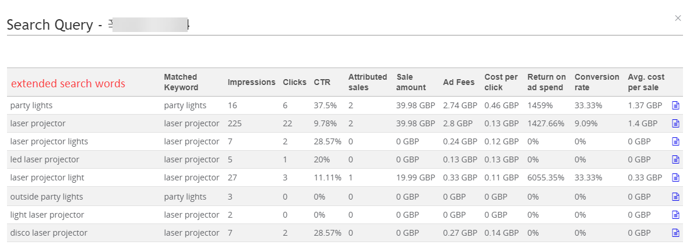Click the Matched Keyword column header
690x245 pixels.
pyautogui.click(x=181, y=82)
